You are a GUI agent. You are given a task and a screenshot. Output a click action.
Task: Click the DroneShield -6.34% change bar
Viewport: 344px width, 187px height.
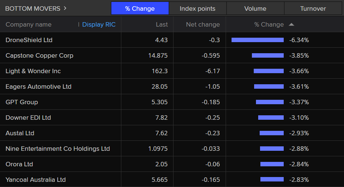tap(257, 40)
